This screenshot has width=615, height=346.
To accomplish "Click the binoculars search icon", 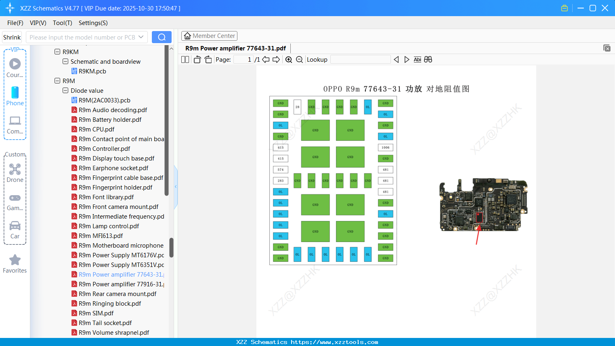I will click(428, 60).
